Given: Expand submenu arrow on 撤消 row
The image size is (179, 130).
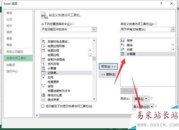Looking at the screenshot, I should tap(173, 45).
